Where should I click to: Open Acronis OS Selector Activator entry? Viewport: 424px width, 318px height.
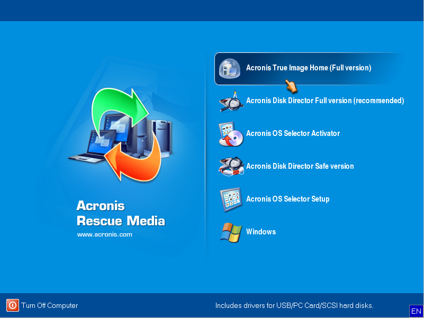tap(293, 134)
